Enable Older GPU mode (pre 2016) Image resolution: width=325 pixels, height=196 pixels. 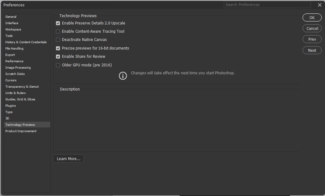coord(58,65)
